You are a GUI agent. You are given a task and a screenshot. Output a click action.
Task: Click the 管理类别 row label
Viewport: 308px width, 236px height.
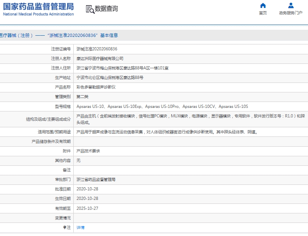click(x=63, y=97)
